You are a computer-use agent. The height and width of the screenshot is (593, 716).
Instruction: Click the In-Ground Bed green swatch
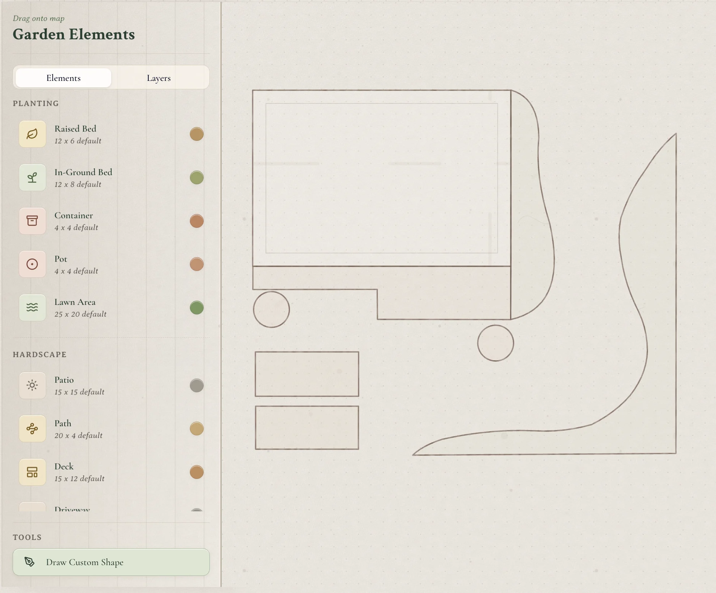click(197, 177)
